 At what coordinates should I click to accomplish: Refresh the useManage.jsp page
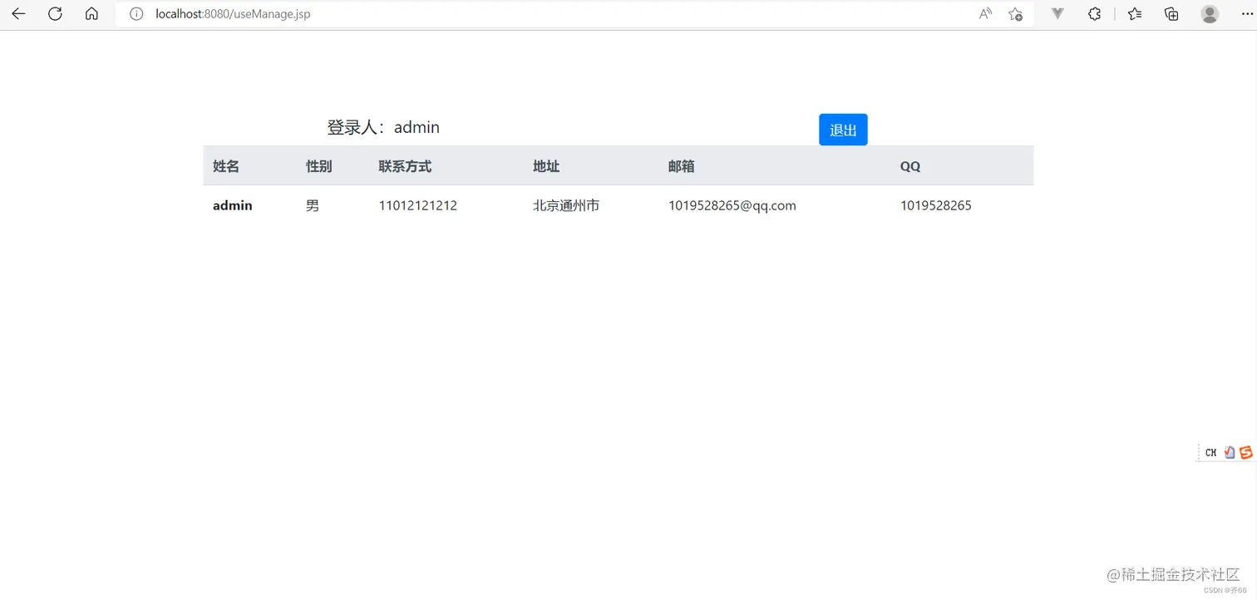click(55, 13)
